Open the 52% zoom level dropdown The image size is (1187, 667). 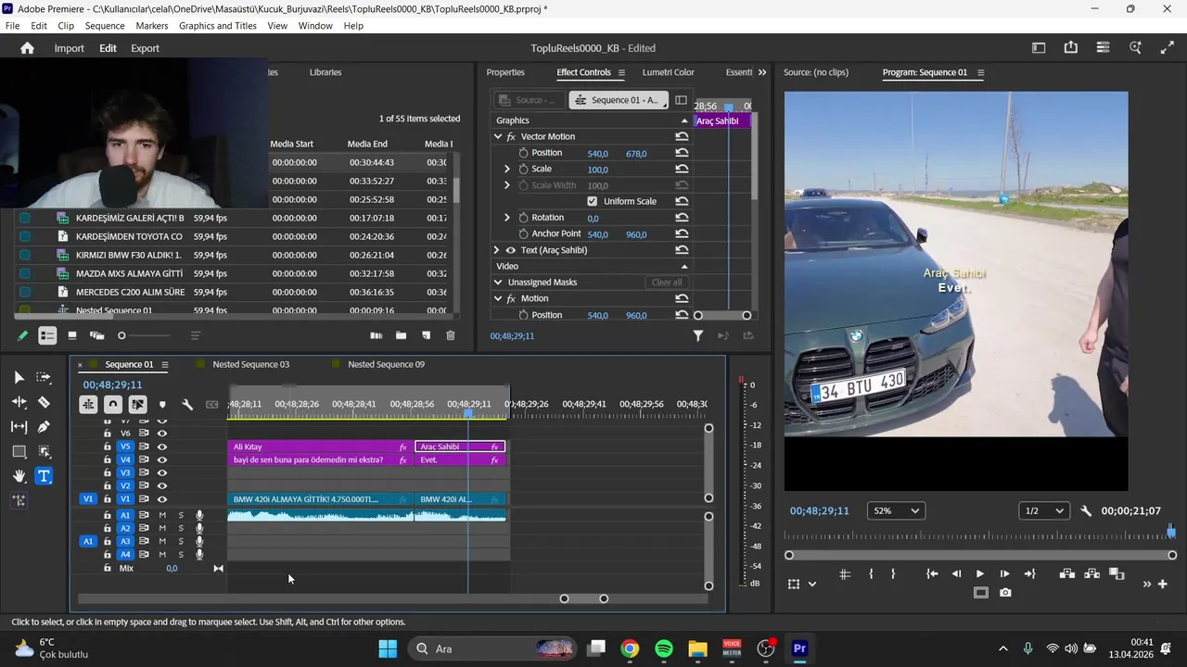pos(895,511)
